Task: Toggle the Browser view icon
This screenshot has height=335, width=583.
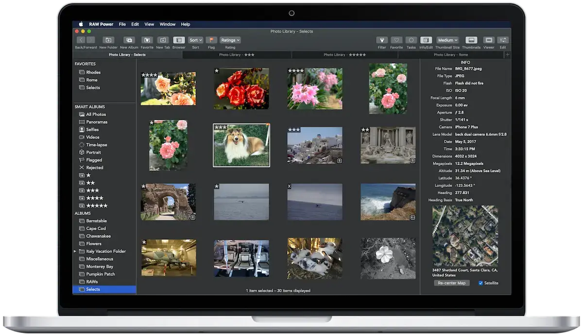Action: [179, 41]
